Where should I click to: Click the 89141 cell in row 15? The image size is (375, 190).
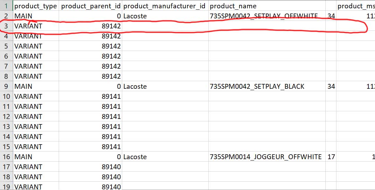90,147
